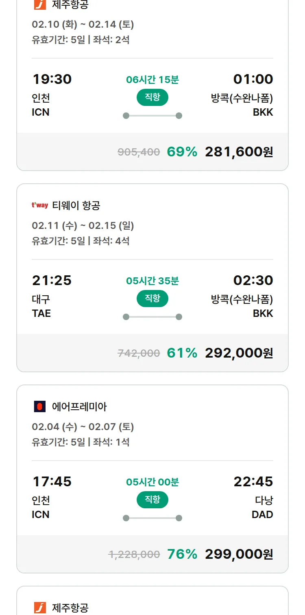
Task: Click the 69% discount label
Action: (x=182, y=152)
